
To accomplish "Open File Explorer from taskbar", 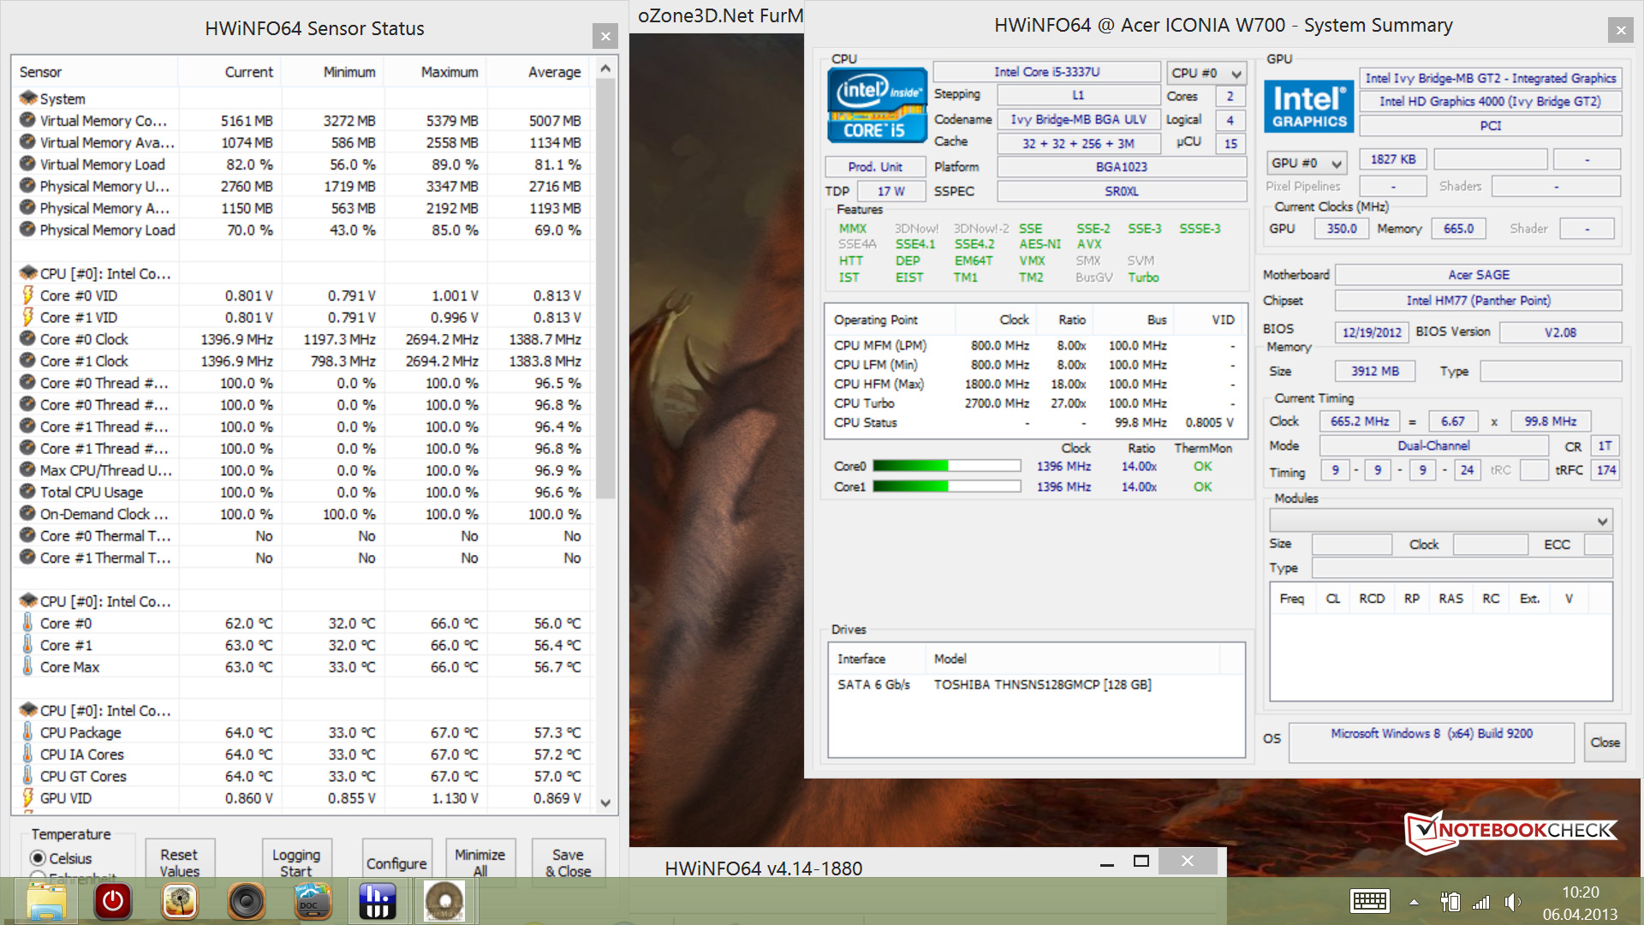I will tap(46, 901).
